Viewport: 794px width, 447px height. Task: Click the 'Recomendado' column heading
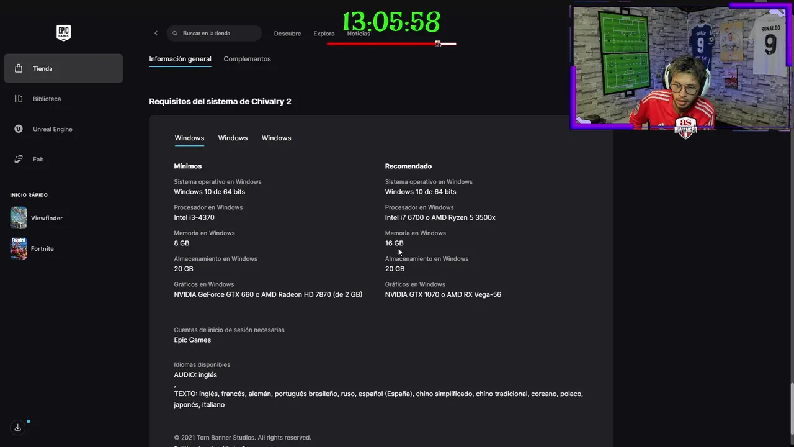408,166
